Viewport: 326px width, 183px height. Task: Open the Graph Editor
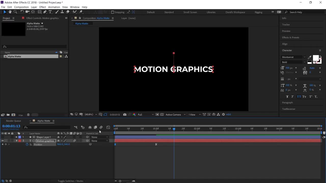108,127
